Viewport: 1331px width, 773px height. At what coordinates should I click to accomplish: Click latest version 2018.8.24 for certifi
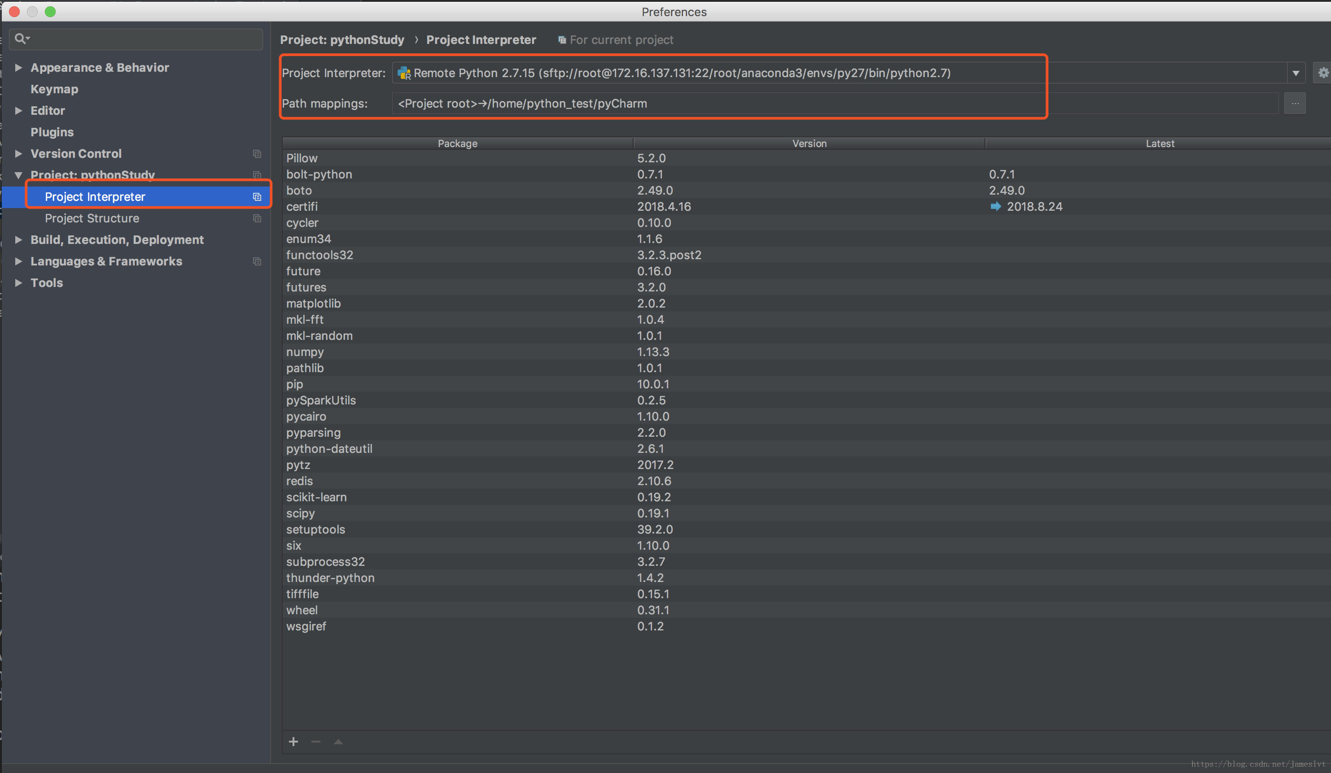click(1034, 206)
